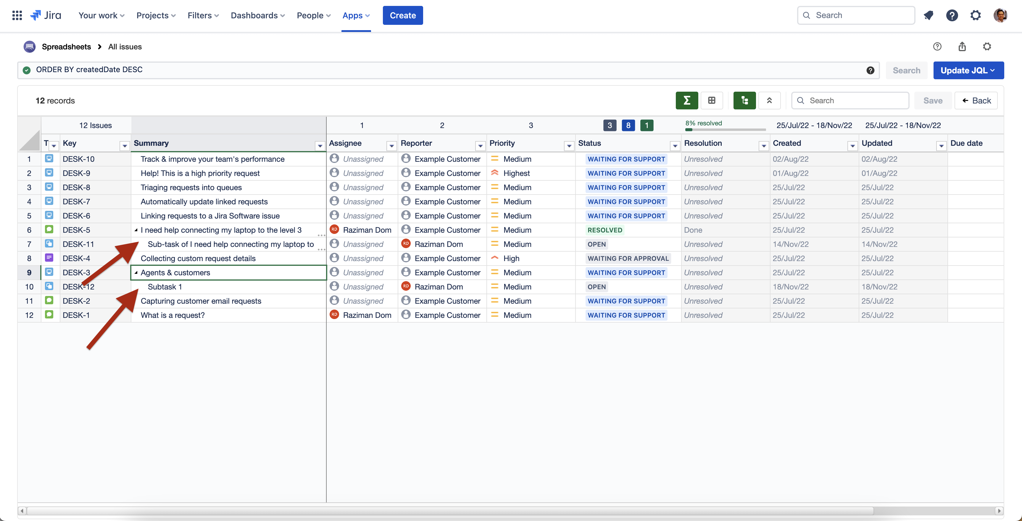Open spreadsheet settings via the gear icon

(x=987, y=46)
